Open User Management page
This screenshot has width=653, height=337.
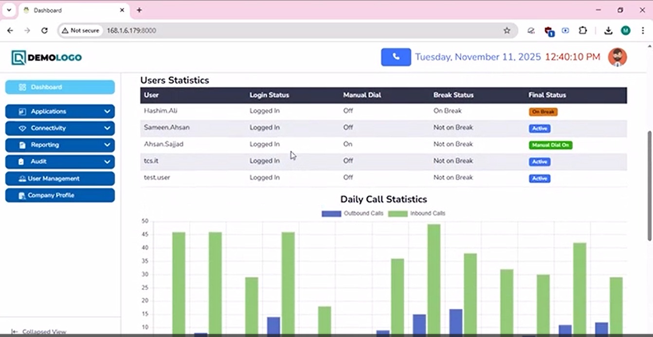point(60,179)
